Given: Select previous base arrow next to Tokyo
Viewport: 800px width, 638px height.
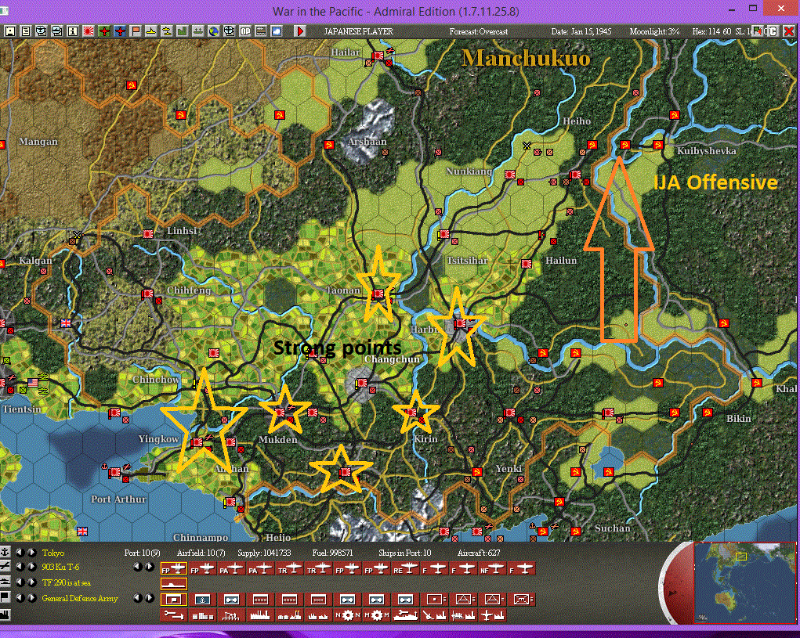Looking at the screenshot, I should tap(20, 553).
